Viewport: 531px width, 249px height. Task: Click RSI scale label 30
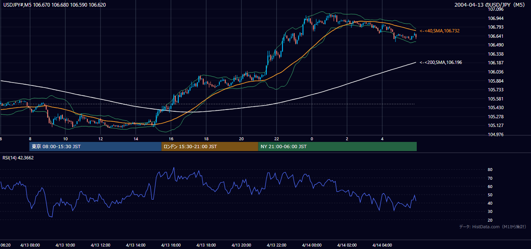click(490, 212)
